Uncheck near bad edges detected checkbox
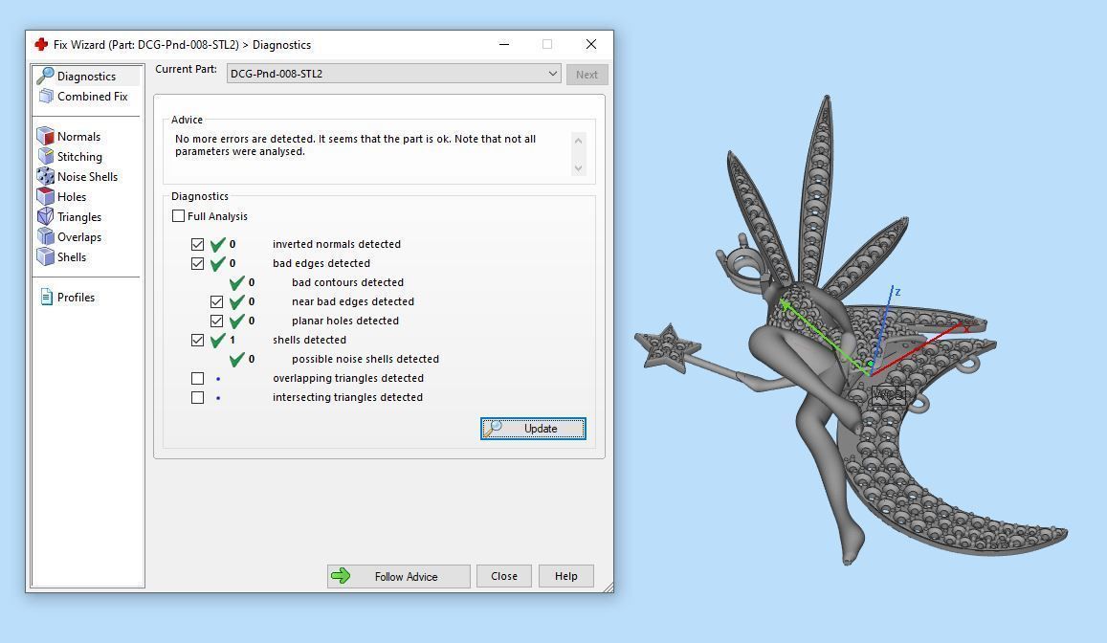Viewport: 1107px width, 643px height. [217, 302]
